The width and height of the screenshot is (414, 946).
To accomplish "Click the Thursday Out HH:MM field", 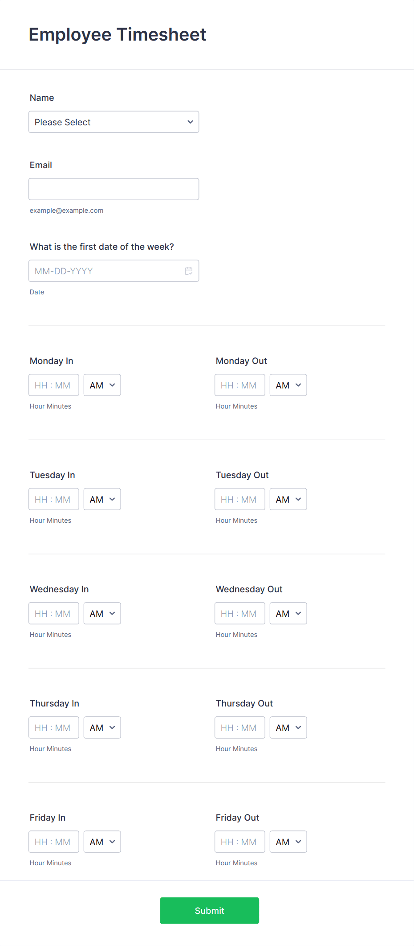I will pyautogui.click(x=239, y=727).
